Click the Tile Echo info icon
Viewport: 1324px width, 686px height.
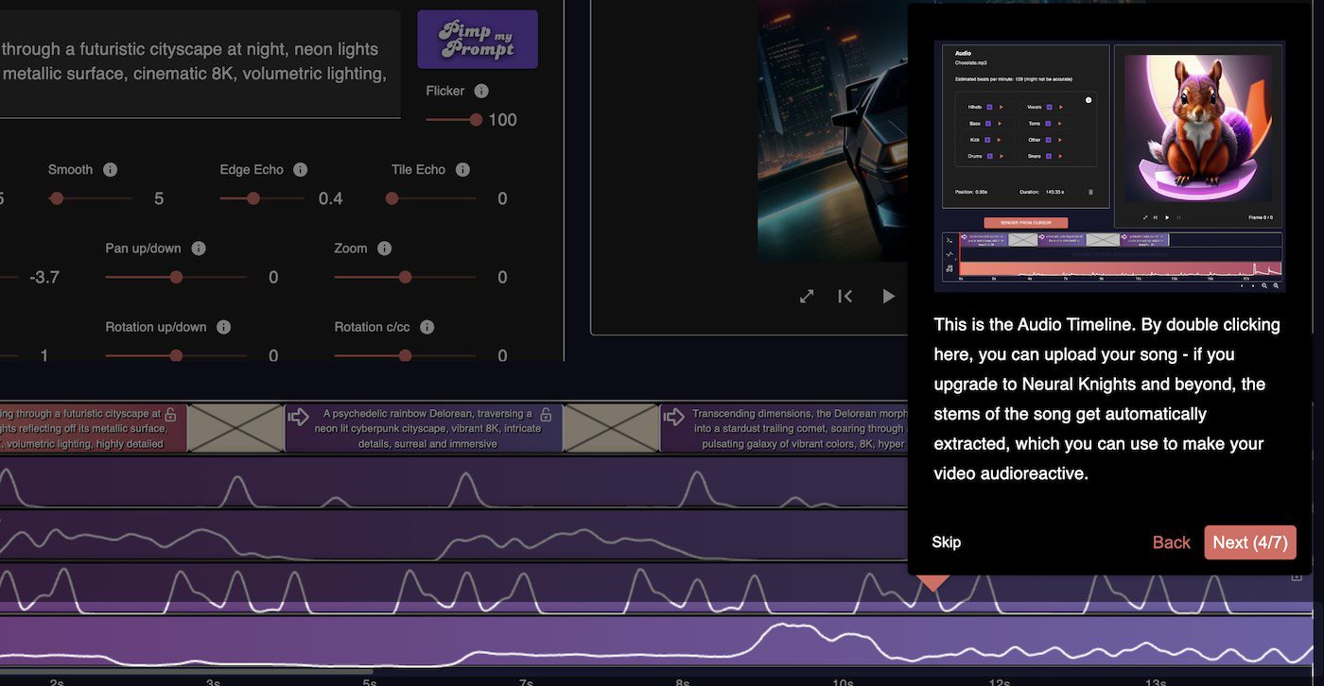(462, 169)
